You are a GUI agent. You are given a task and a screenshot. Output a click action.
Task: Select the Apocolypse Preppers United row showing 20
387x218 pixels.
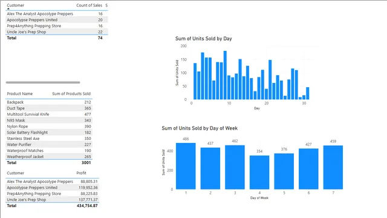pos(56,20)
